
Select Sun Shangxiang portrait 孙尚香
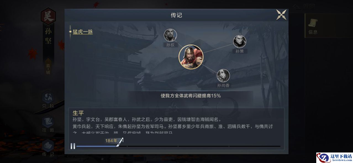click(x=223, y=76)
